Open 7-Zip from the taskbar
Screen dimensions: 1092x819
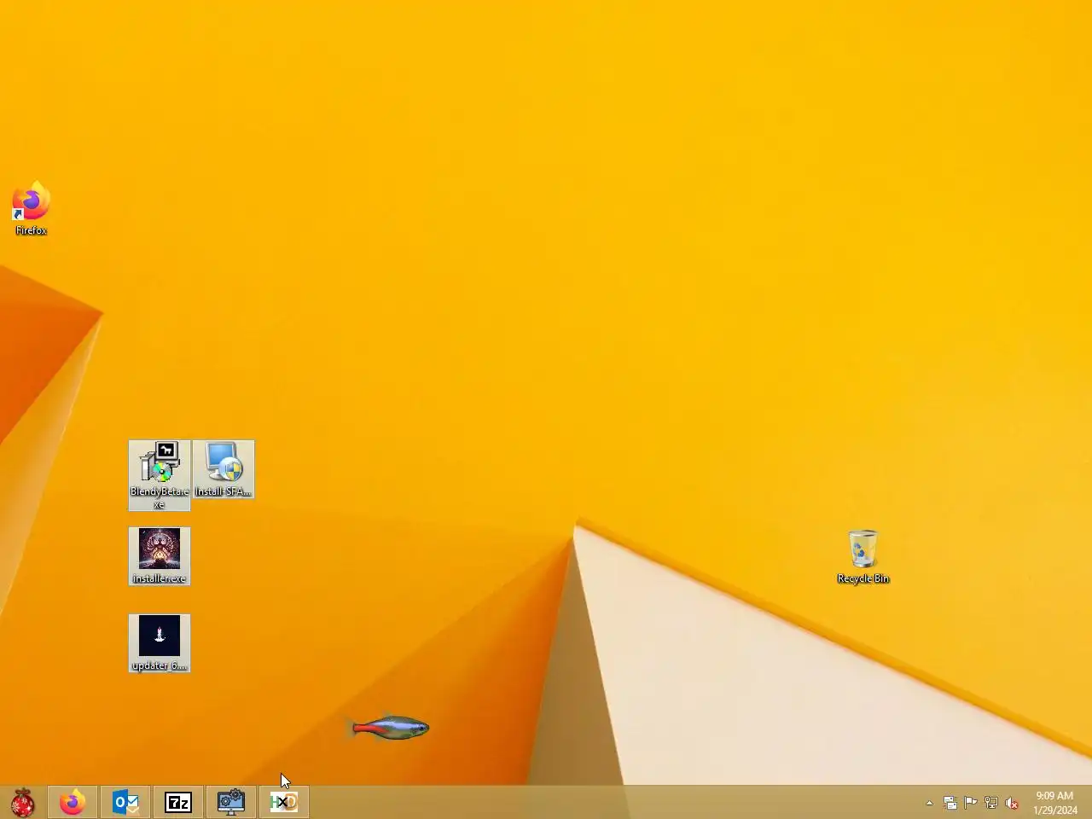point(178,802)
